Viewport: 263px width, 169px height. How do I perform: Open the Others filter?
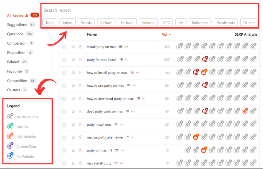click(249, 22)
